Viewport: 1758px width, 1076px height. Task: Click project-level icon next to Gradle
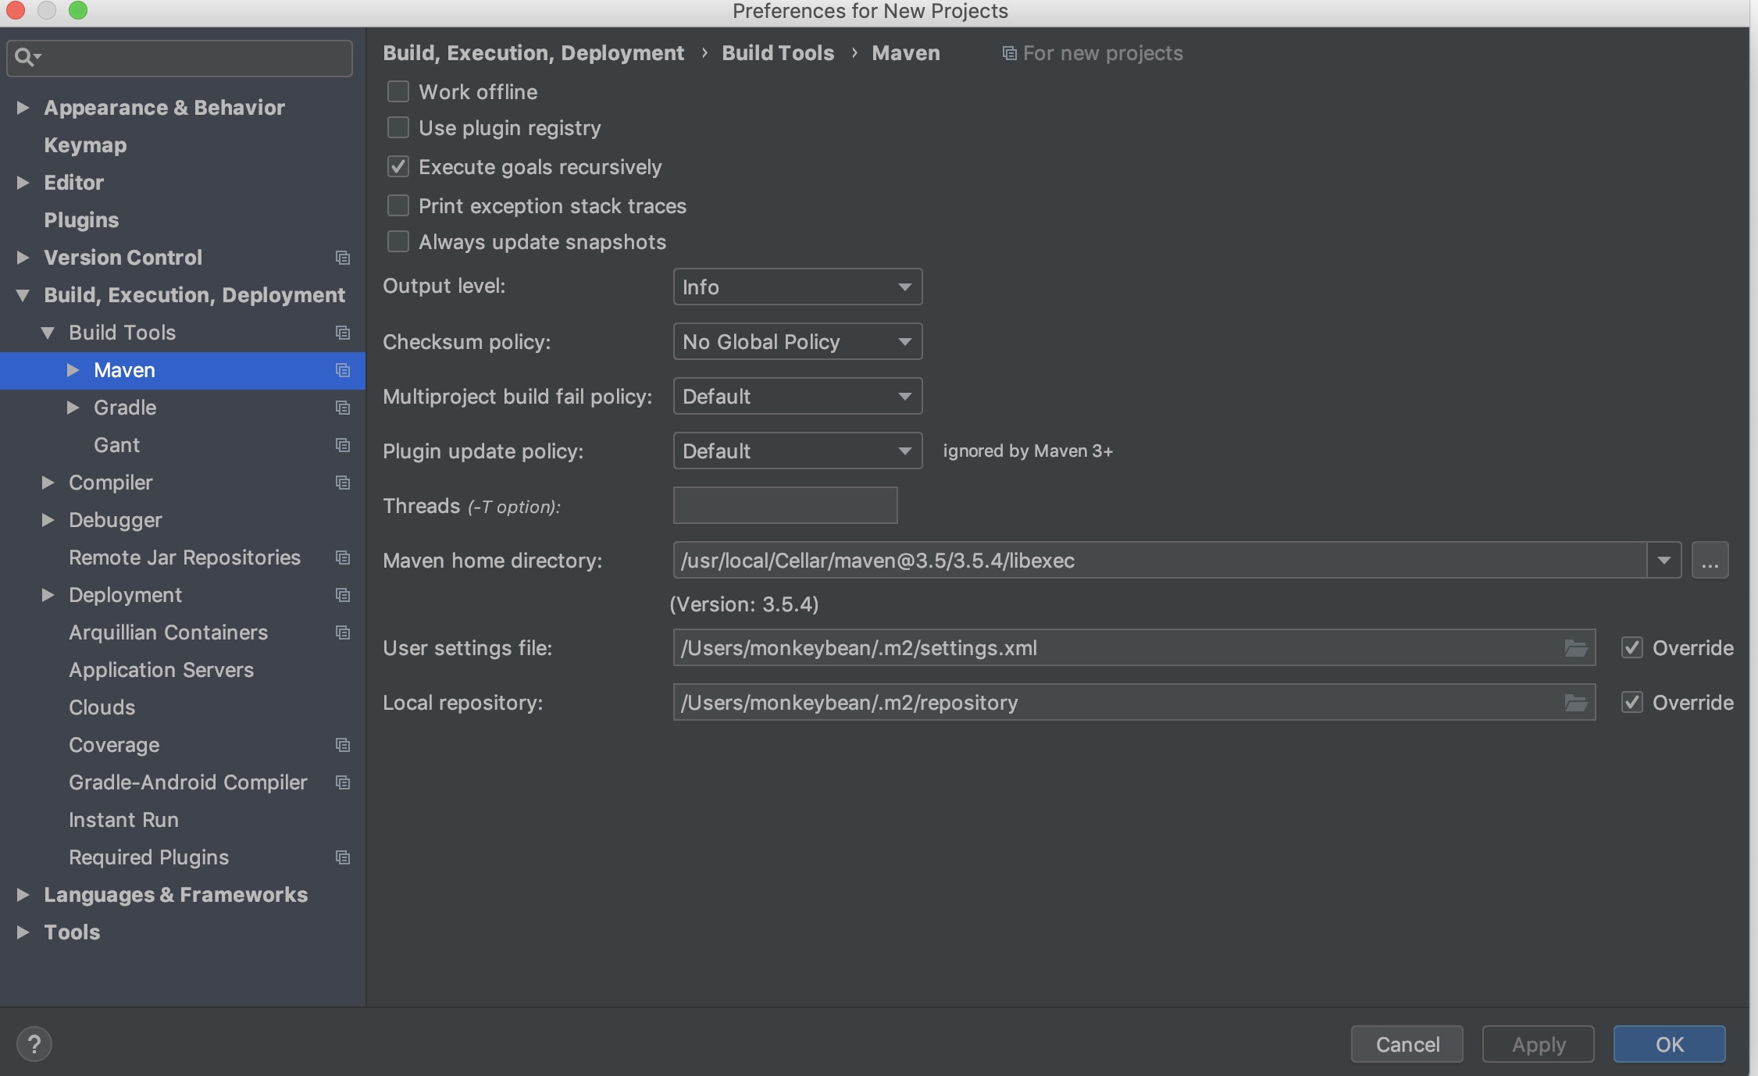[343, 408]
